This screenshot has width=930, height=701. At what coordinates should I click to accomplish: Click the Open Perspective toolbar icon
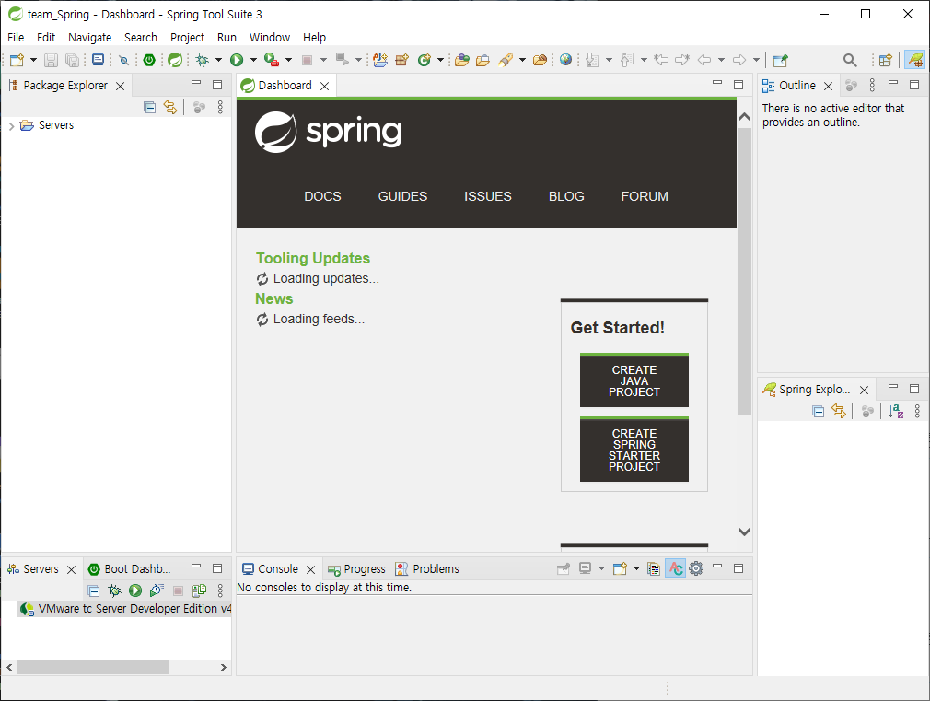click(886, 60)
